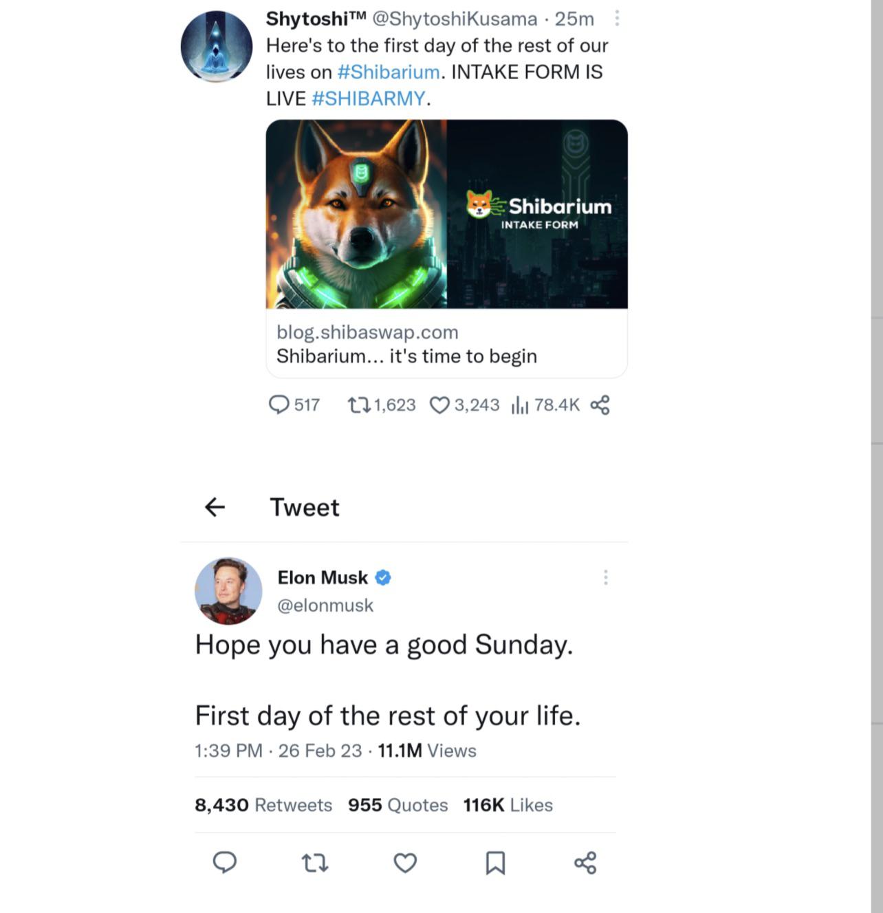Image resolution: width=883 pixels, height=913 pixels.
Task: Like Shytoshi's tweet with the heart icon
Action: [x=439, y=405]
